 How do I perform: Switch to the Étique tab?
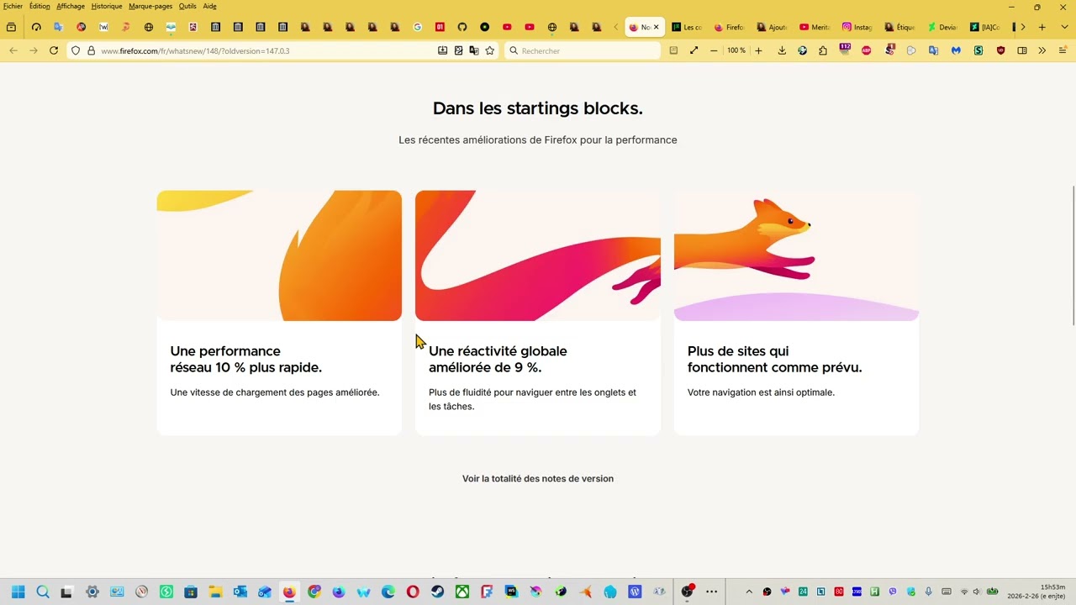(x=899, y=27)
